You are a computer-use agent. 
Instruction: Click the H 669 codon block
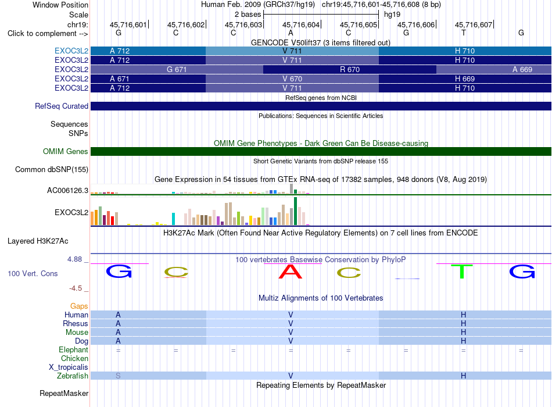click(465, 78)
